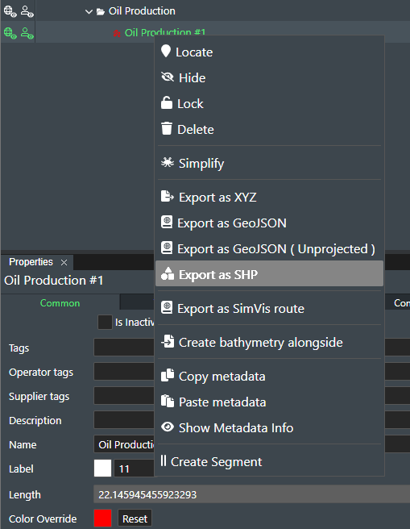Click the Hide crossed-eye icon
410x529 pixels.
point(168,77)
